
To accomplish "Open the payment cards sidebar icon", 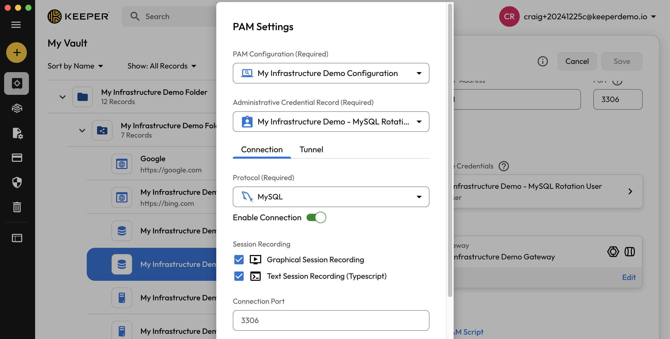I will (17, 158).
